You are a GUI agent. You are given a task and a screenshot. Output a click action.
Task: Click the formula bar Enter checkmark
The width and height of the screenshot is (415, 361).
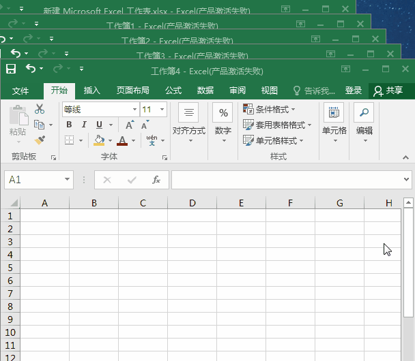click(132, 180)
